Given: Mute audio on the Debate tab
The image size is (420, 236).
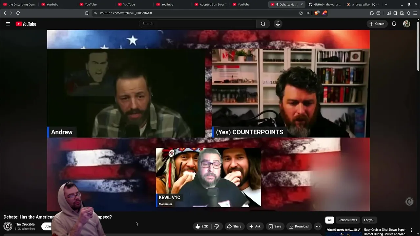Looking at the screenshot, I should [277, 5].
